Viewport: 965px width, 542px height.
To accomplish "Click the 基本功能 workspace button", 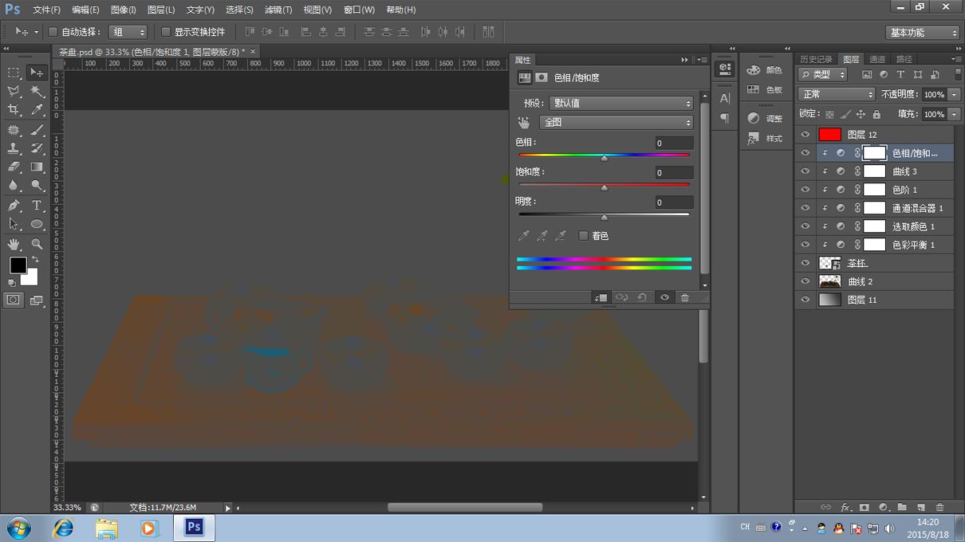I will click(x=921, y=33).
